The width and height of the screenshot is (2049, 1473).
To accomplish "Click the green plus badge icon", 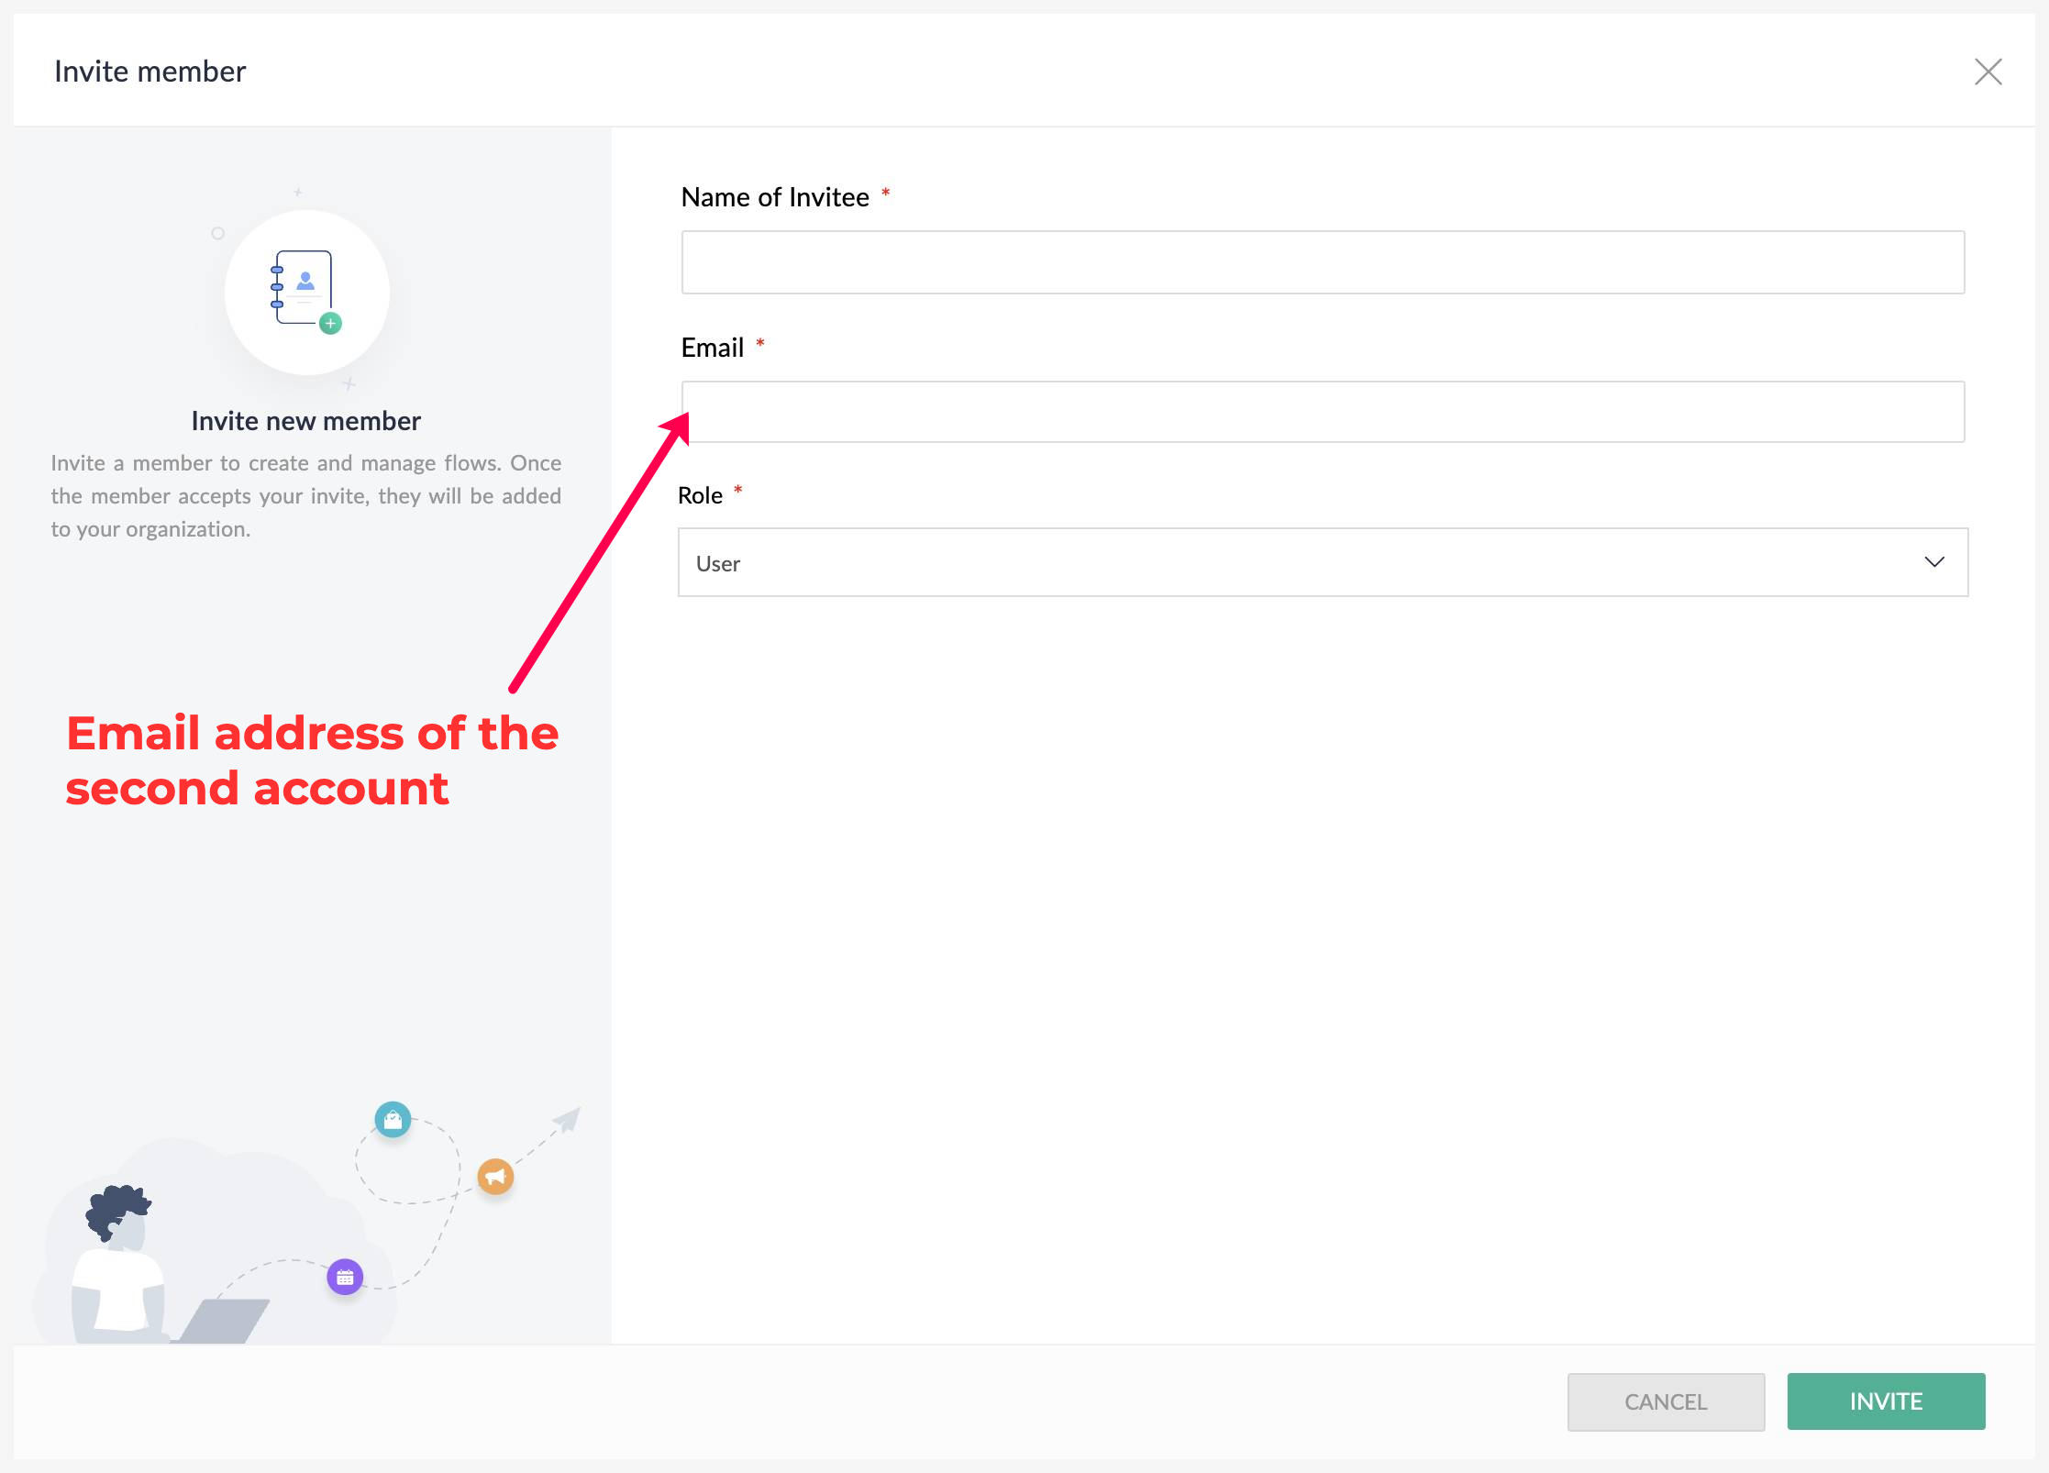I will (331, 323).
